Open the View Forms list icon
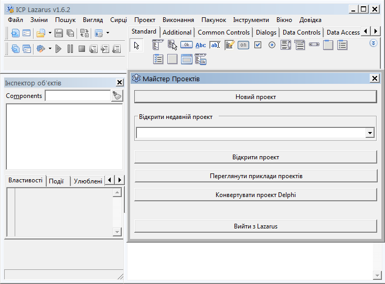Viewport: 385px width, 284px height. tap(27, 49)
